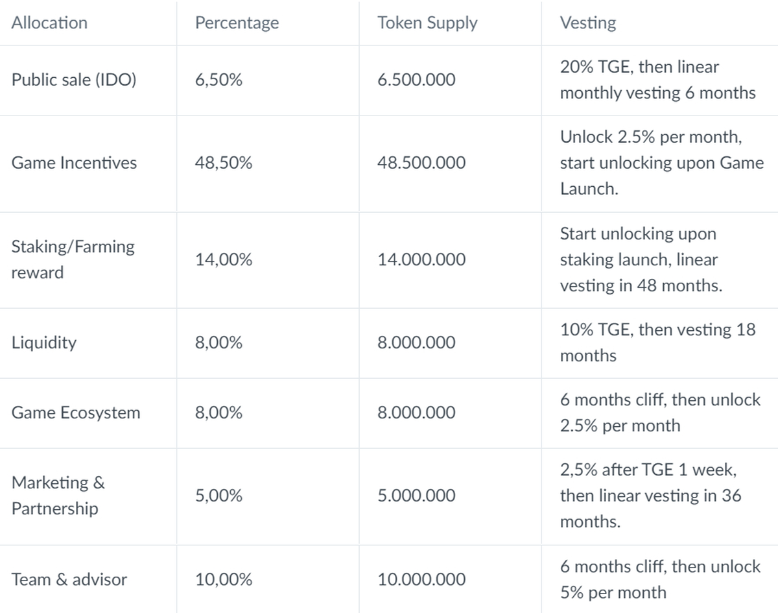The width and height of the screenshot is (778, 613).
Task: Click the 20% TGE linear monthly vesting text
Action: click(657, 80)
